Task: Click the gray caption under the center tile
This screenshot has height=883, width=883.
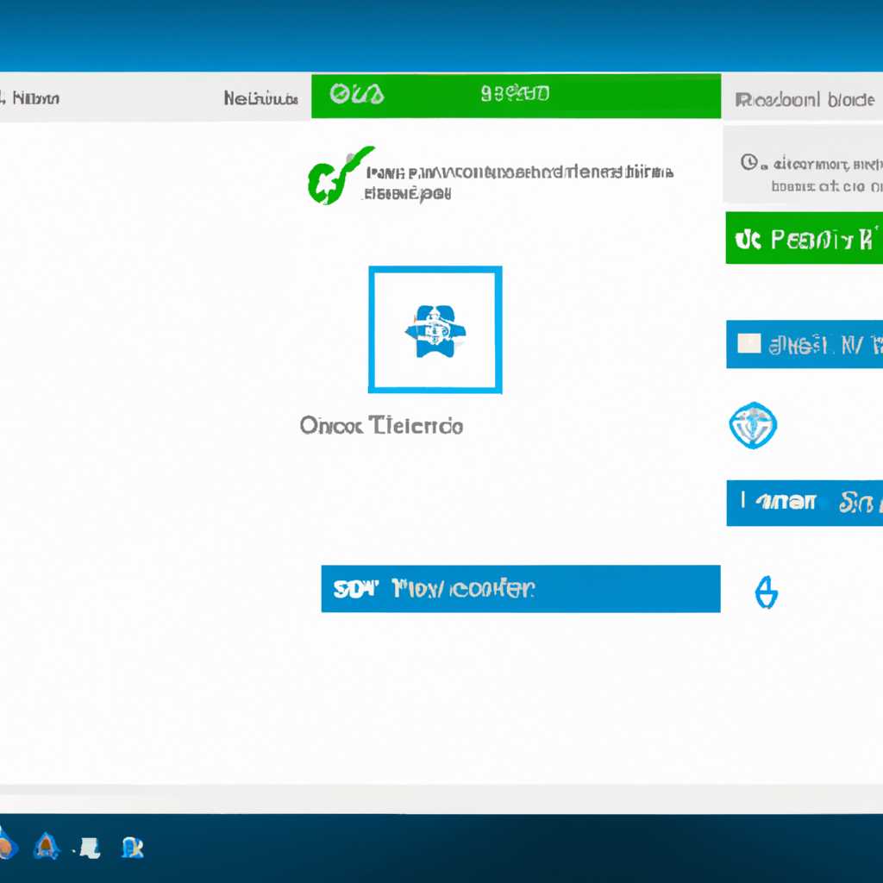Action: pyautogui.click(x=381, y=426)
